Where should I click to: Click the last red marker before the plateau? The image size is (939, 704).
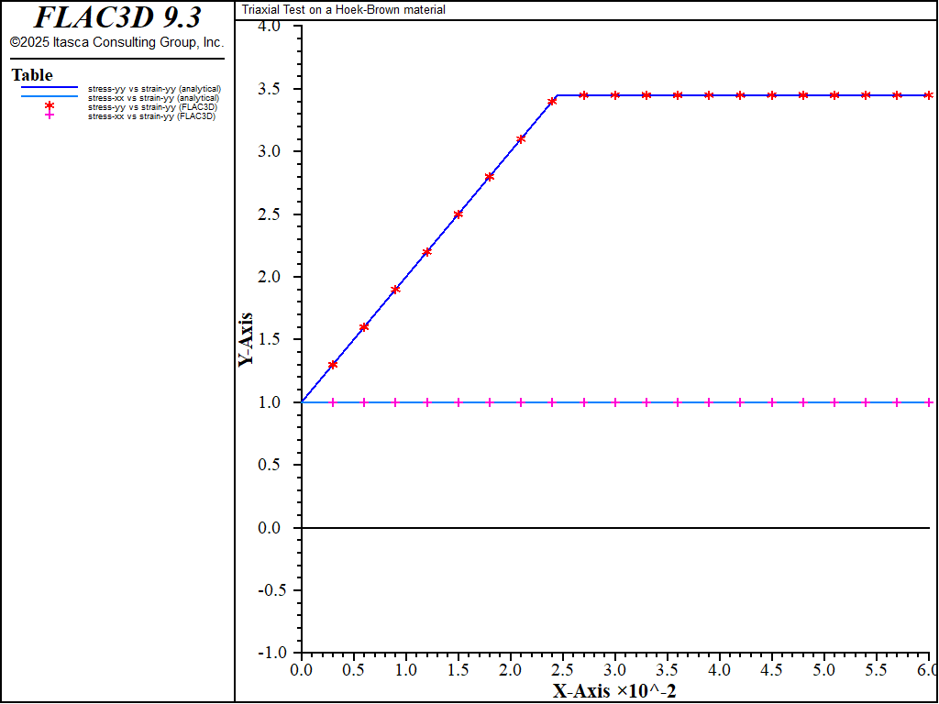pos(552,102)
